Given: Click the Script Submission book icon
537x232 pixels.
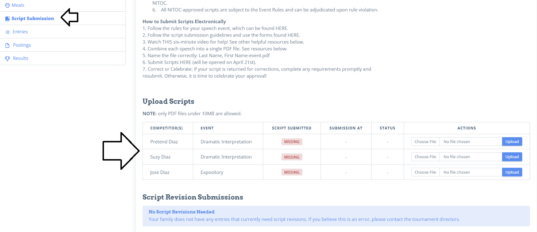Looking at the screenshot, I should [x=7, y=18].
